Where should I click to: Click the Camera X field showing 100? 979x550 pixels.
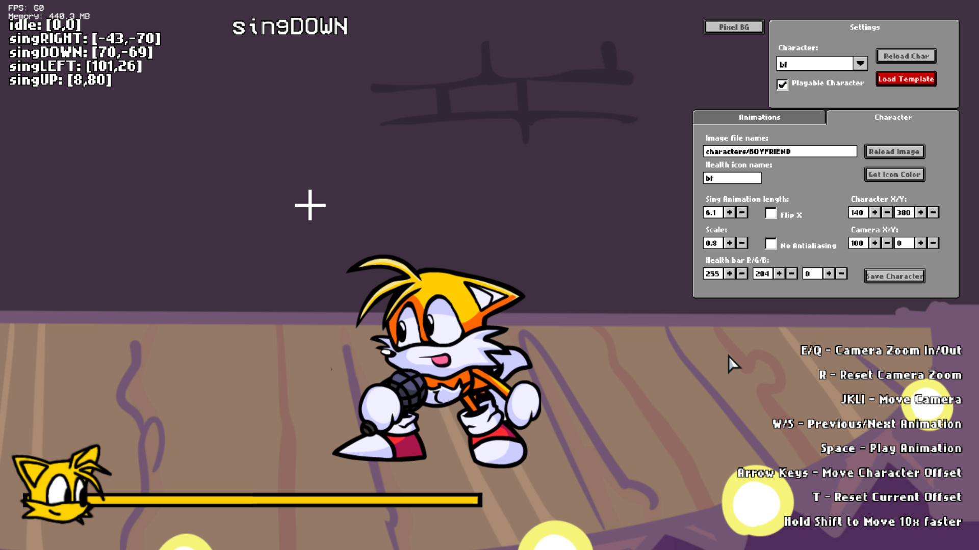[x=858, y=243]
